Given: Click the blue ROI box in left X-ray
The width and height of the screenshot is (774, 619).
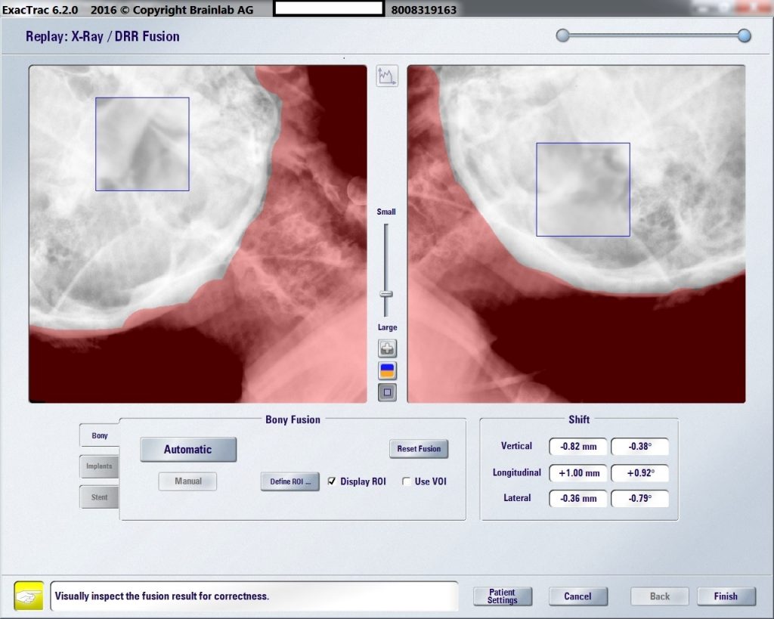Looking at the screenshot, I should 142,144.
